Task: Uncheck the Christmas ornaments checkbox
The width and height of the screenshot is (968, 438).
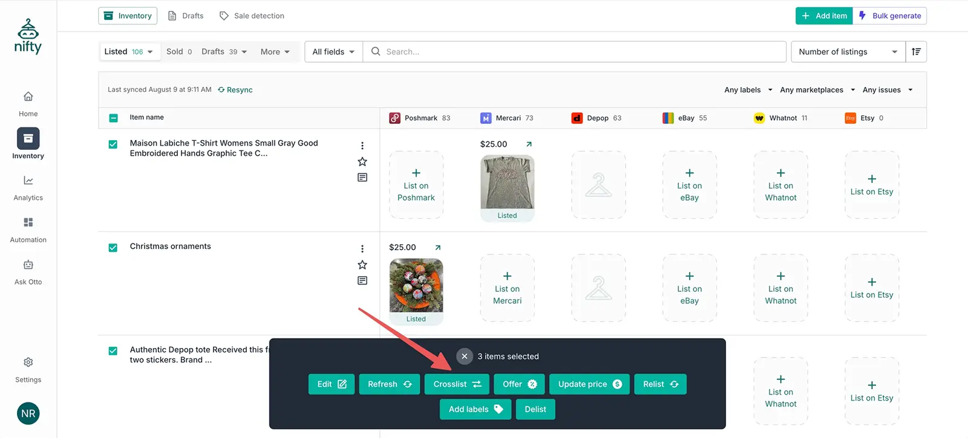Action: point(113,248)
